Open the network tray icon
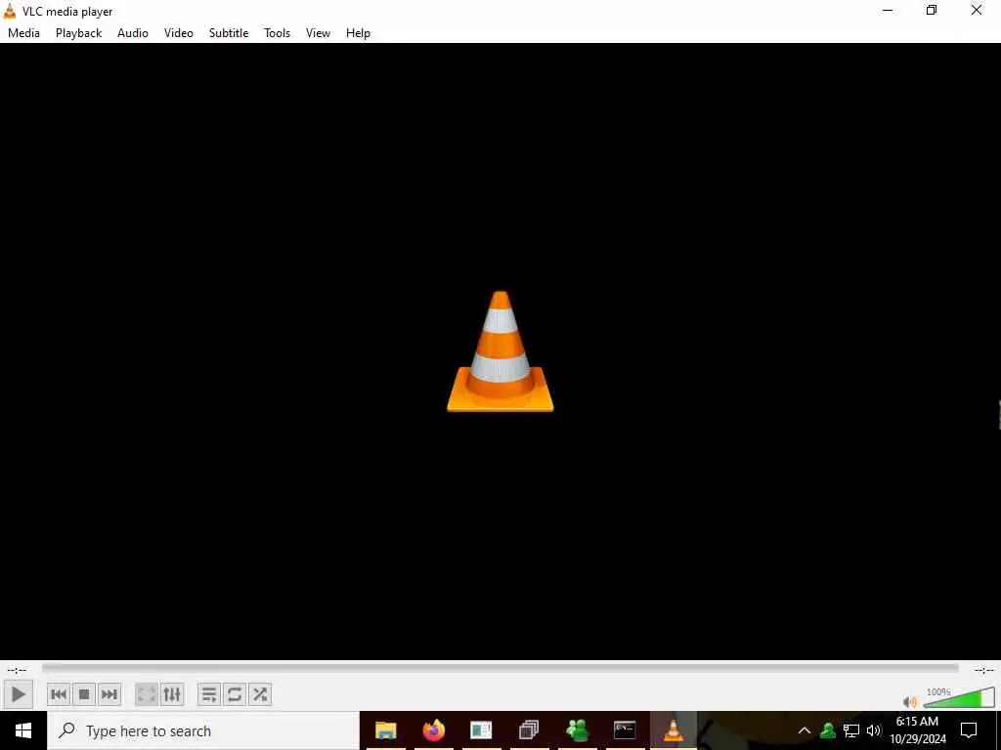The width and height of the screenshot is (1001, 750). coord(851,730)
